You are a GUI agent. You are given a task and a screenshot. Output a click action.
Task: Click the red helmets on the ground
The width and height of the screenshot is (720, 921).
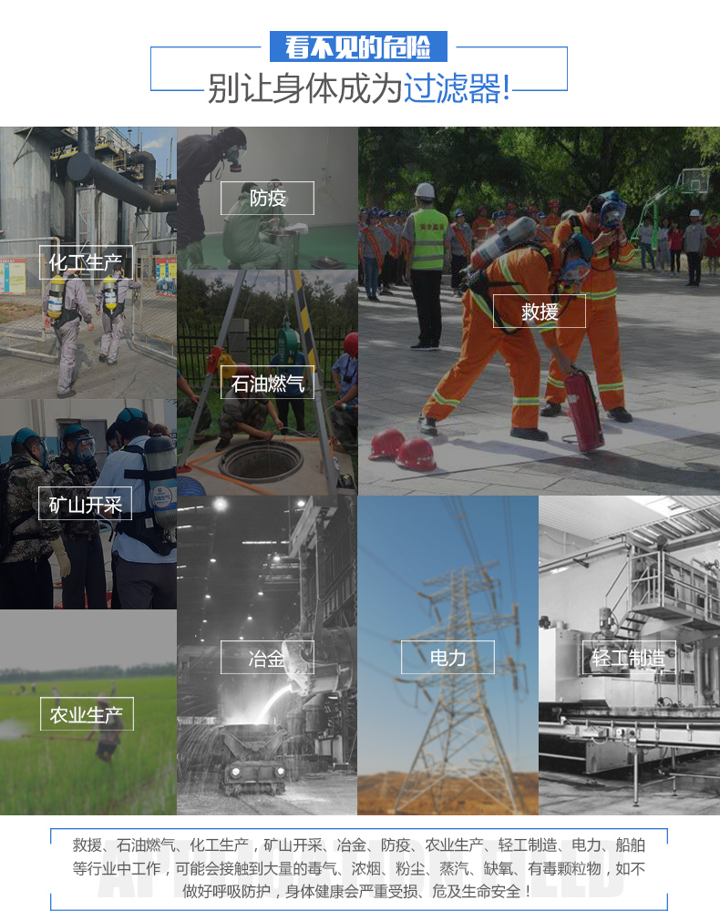point(401,446)
